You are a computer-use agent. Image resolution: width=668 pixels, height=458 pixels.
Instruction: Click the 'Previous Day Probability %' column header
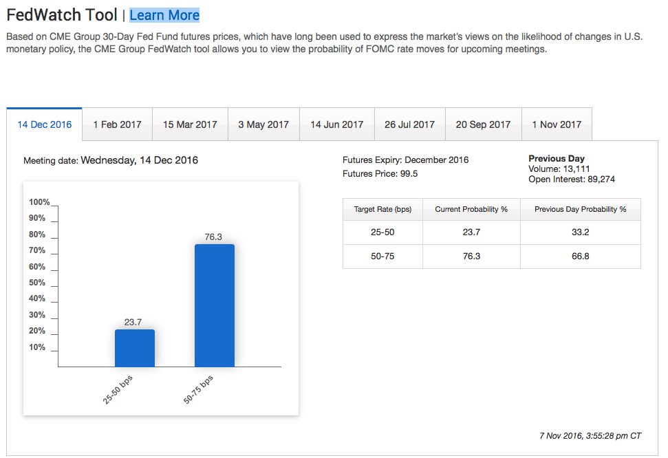tap(580, 209)
